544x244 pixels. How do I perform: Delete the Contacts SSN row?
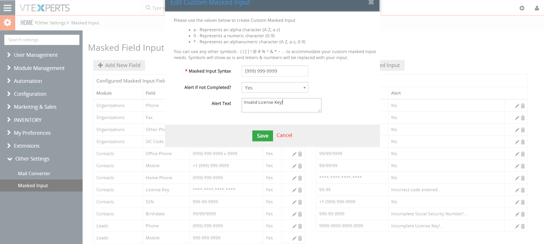pyautogui.click(x=300, y=202)
